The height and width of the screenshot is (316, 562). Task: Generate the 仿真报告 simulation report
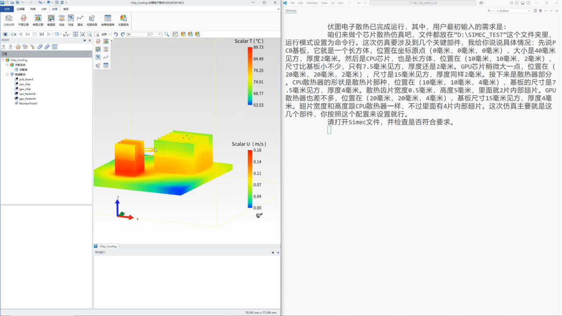(124, 20)
